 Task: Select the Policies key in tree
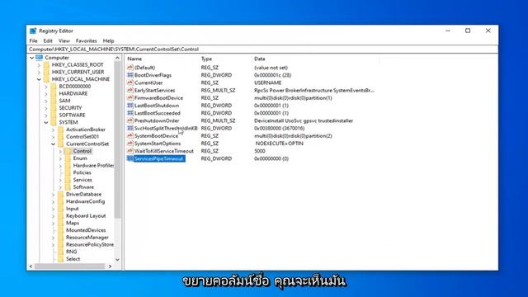click(x=82, y=172)
